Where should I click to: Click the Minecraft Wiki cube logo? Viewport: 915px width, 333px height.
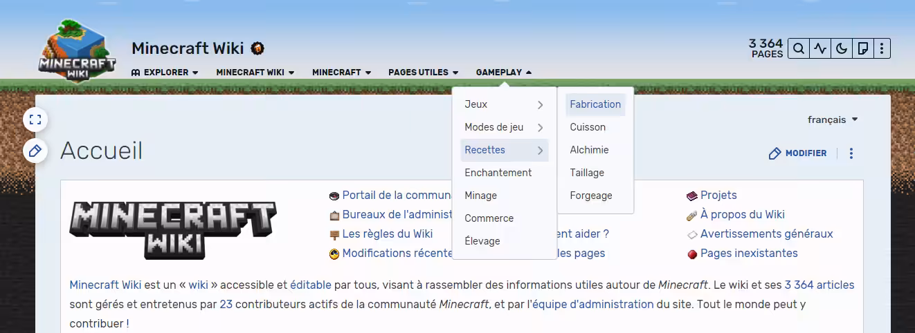(x=77, y=51)
